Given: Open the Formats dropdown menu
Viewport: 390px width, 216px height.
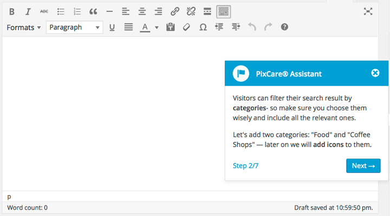Looking at the screenshot, I should pos(24,28).
